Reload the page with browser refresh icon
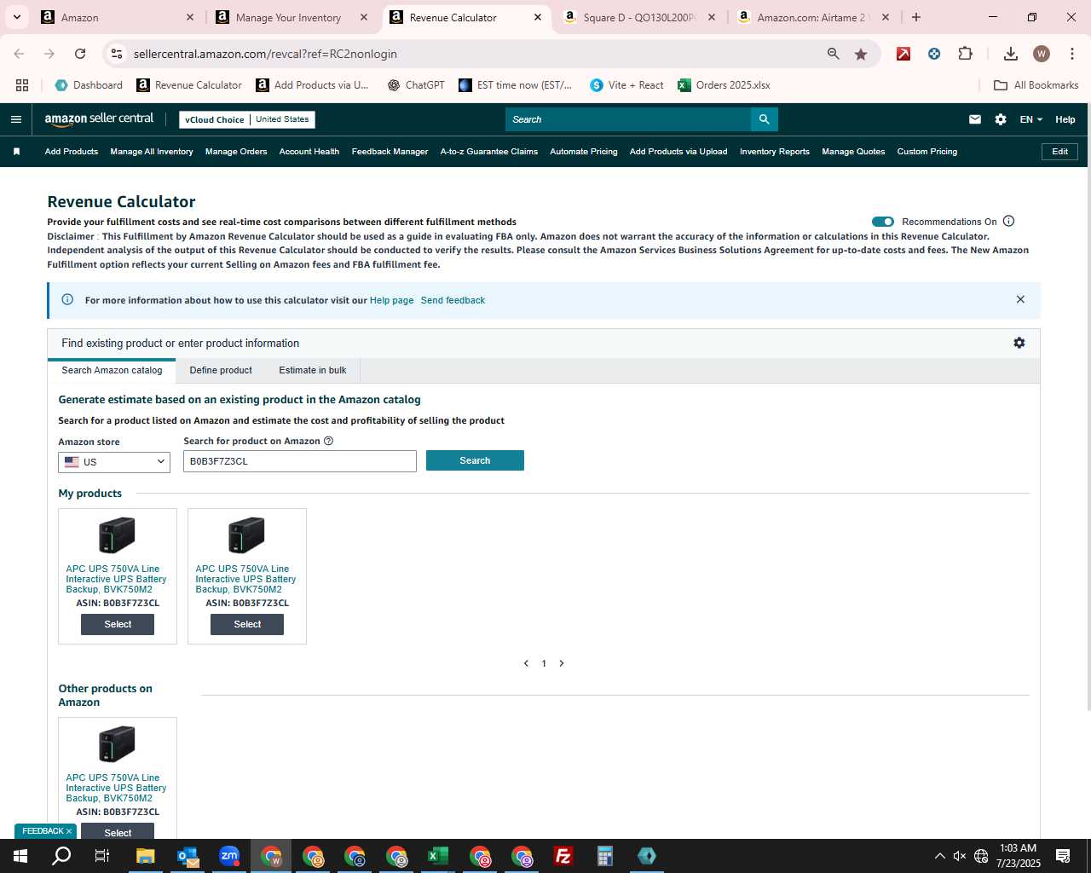Image resolution: width=1091 pixels, height=873 pixels. click(80, 54)
